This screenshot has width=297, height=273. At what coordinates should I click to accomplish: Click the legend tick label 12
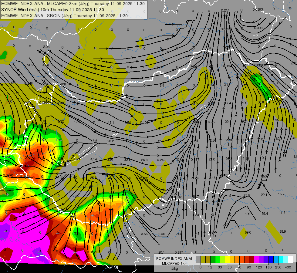(210, 267)
